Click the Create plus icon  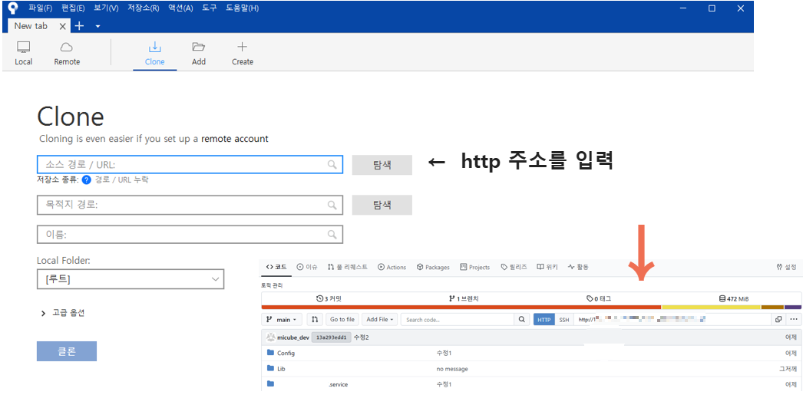click(x=243, y=47)
